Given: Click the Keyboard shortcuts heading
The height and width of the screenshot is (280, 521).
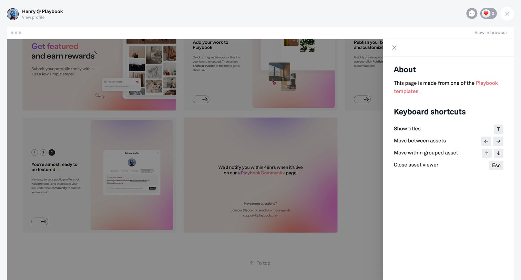Looking at the screenshot, I should (x=430, y=112).
